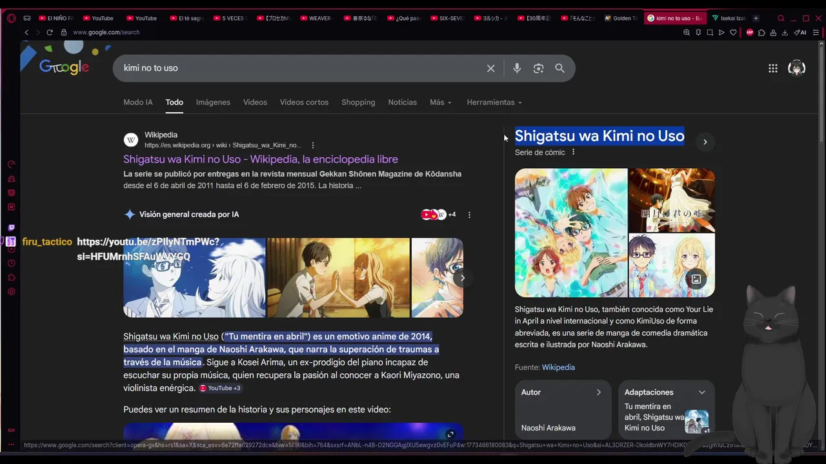Click the Naoshi Arakawa author name
The image size is (826, 464).
(549, 428)
